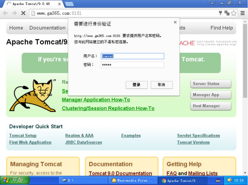The image size is (248, 185).
Task: Open Manager Application How-To link
Action: pyautogui.click(x=96, y=100)
